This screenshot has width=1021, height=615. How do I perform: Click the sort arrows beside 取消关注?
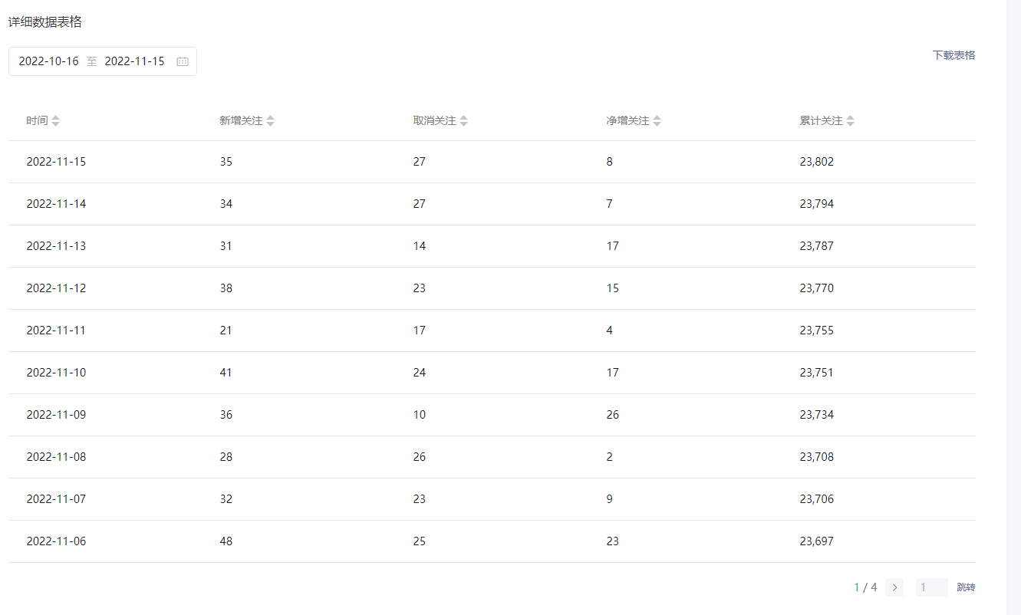click(463, 121)
